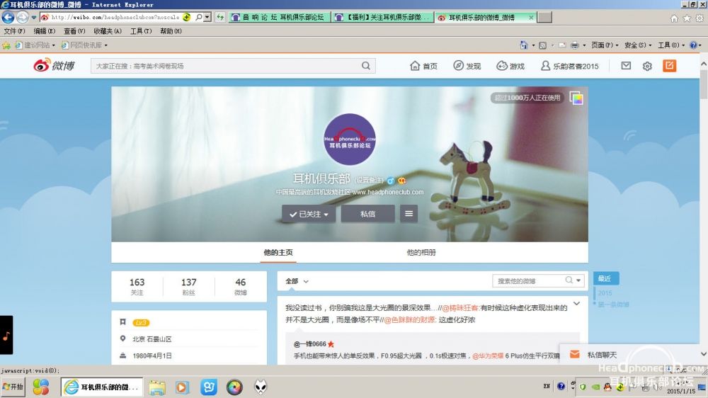Open the 163 关注 following count
Image resolution: width=708 pixels, height=398 pixels.
137,286
